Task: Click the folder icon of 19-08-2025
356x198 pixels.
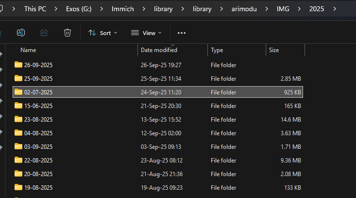Action: [x=18, y=187]
